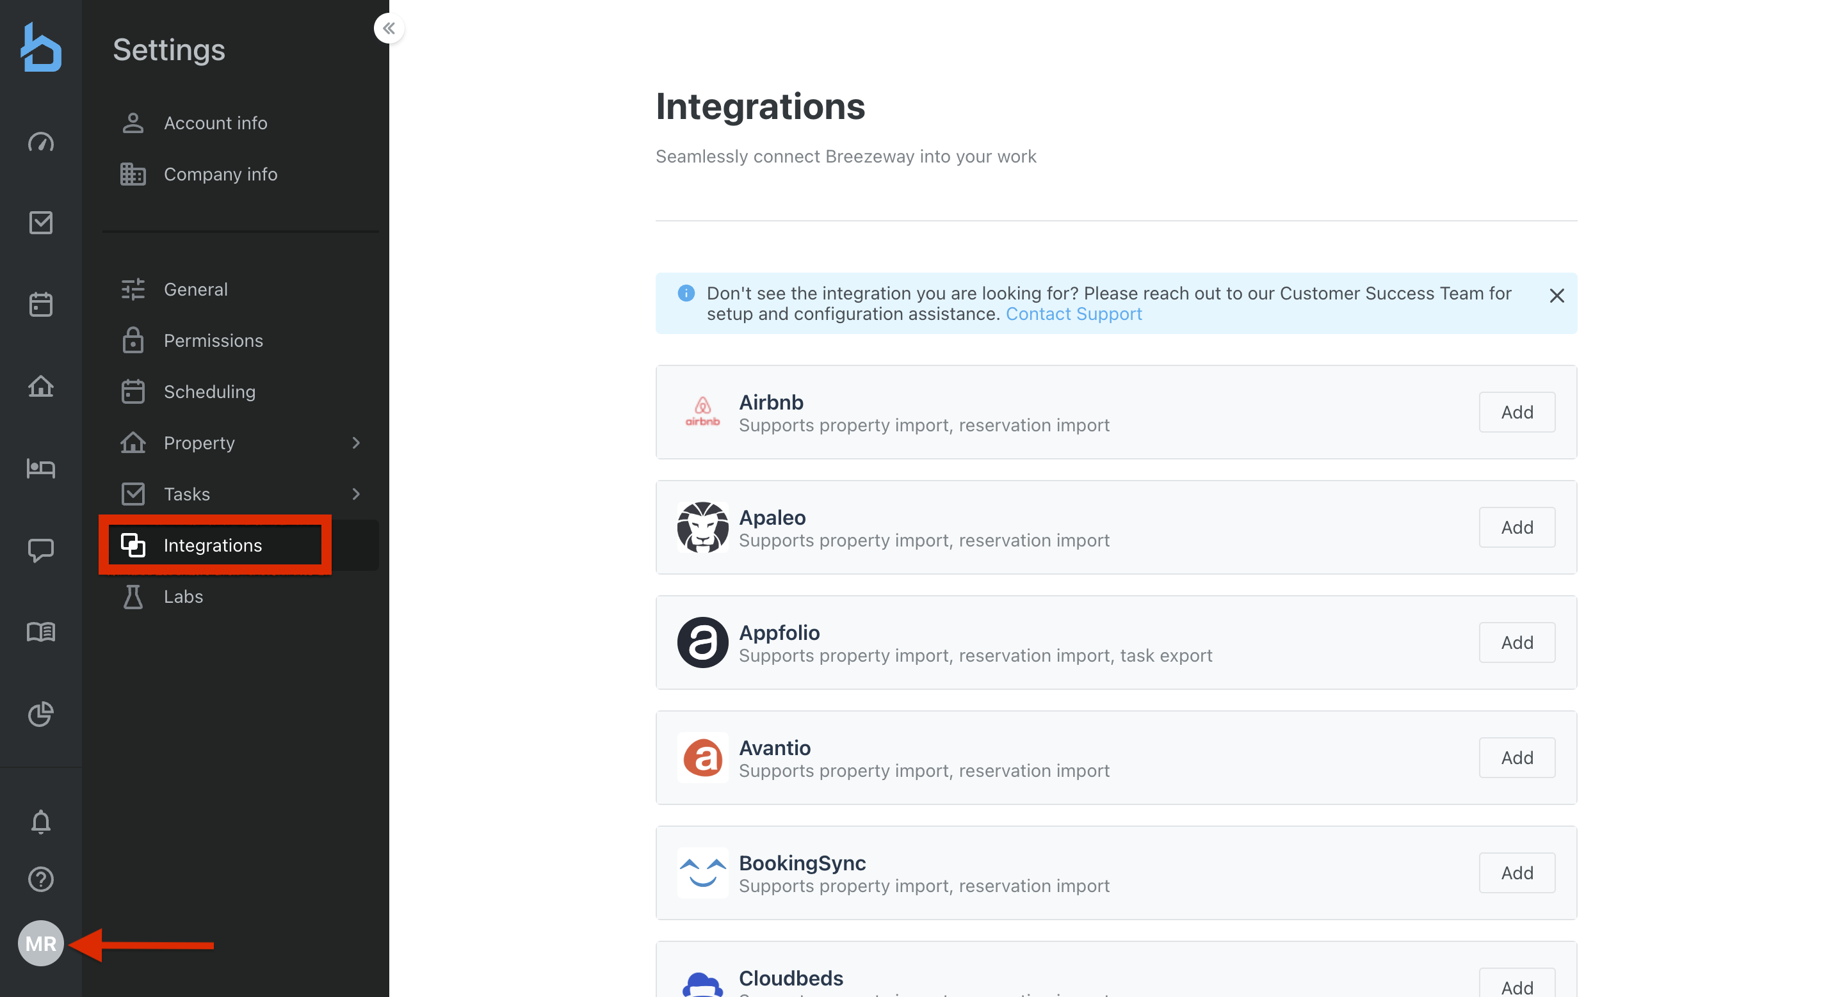Screen dimensions: 1844x997
Task: Open the notifications bell icon
Action: point(41,822)
